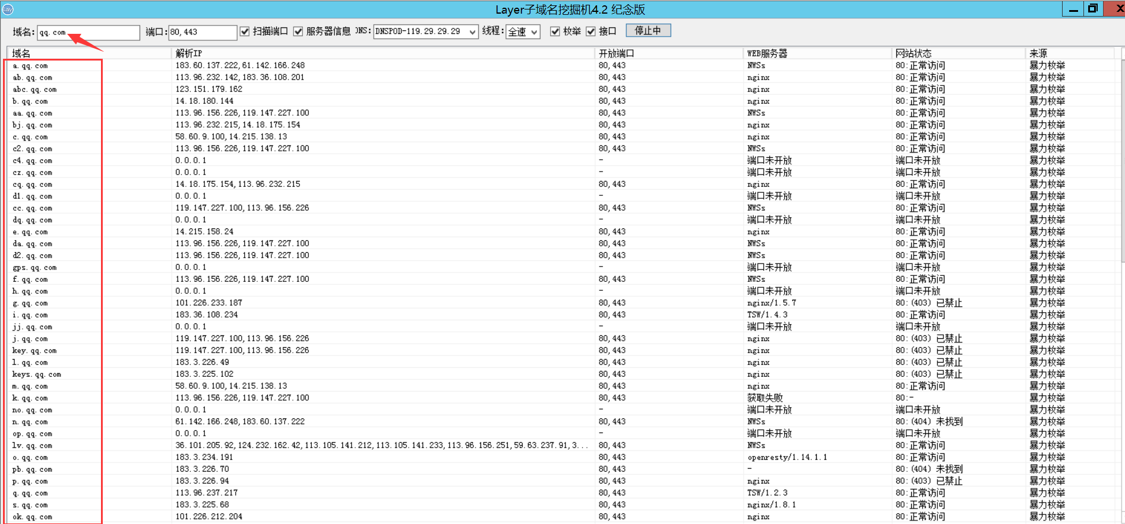Click the TSW/1.4.3 web server cell
The image size is (1125, 524).
767,315
